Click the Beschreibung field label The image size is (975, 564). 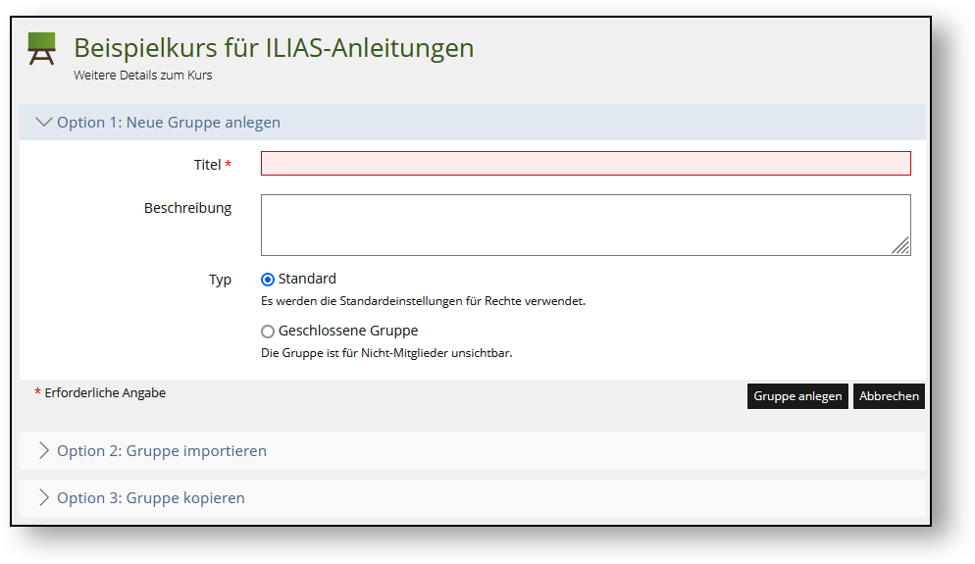coord(187,208)
